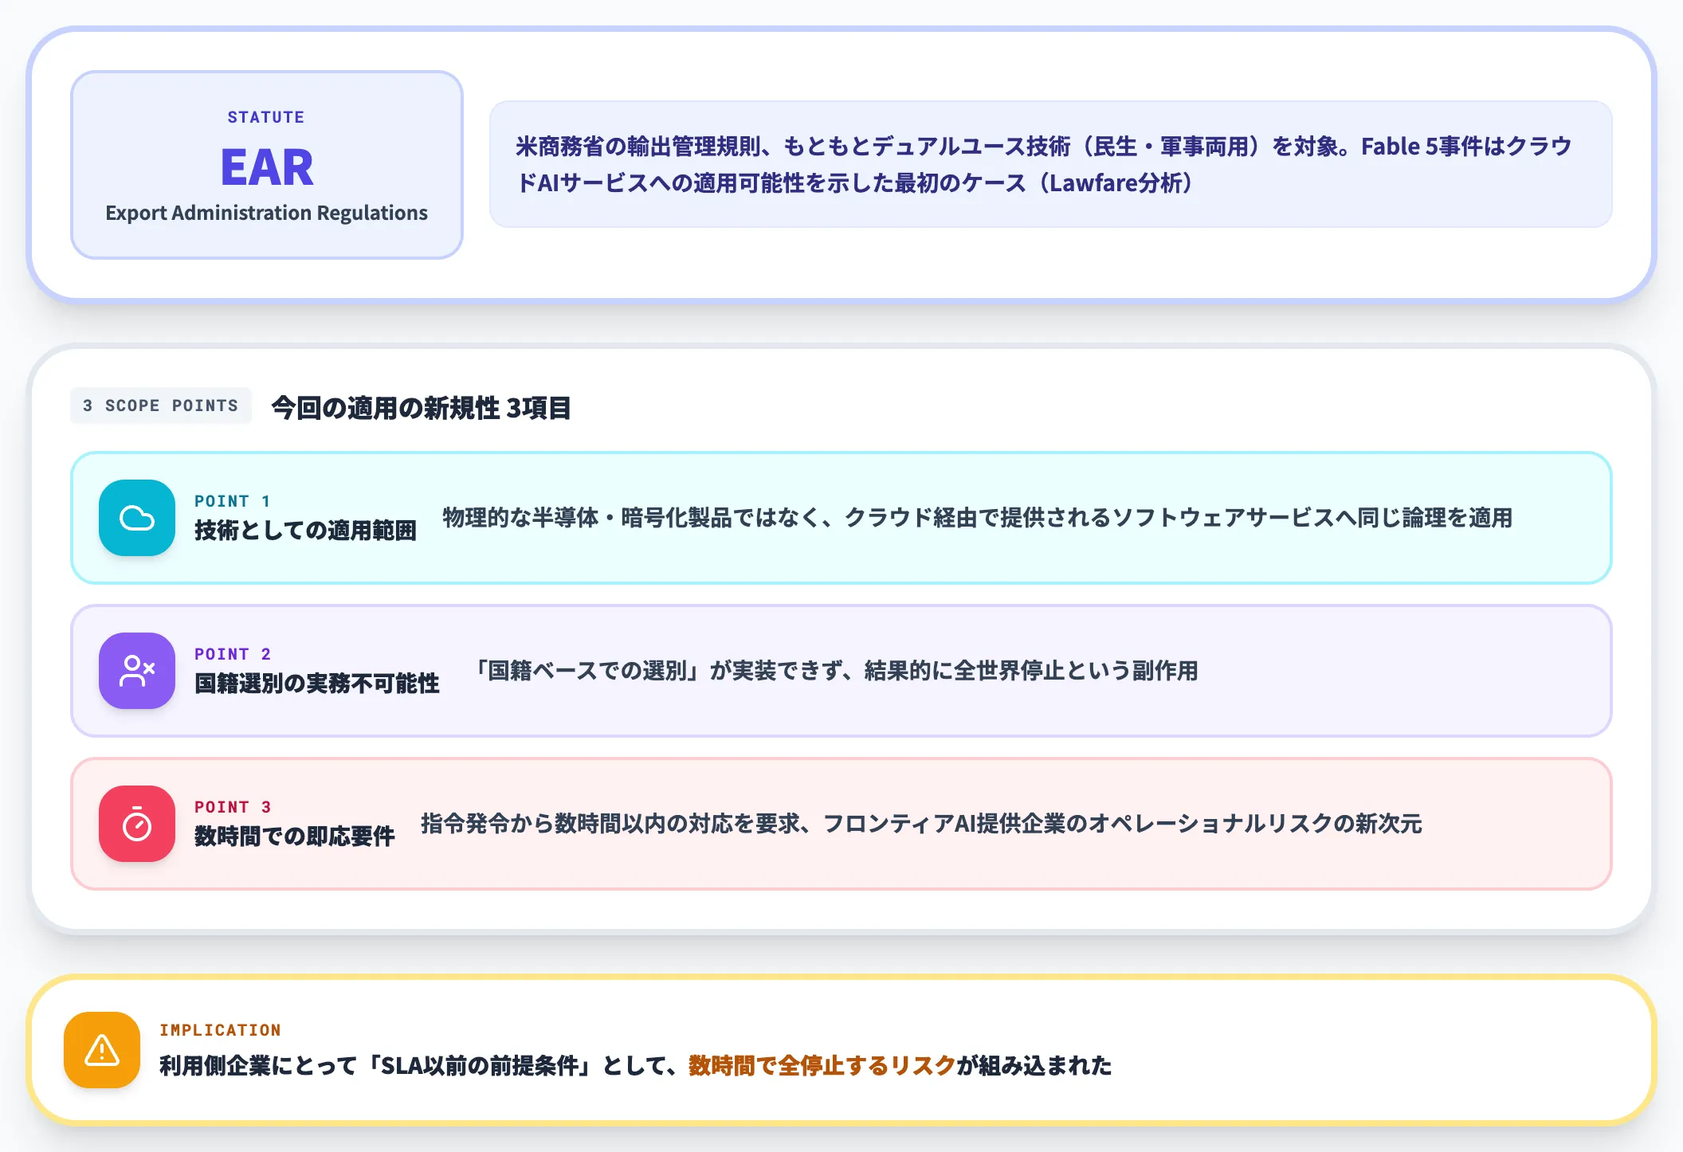Viewport: 1683px width, 1152px height.
Task: Click the cloud icon for Point 1
Action: 137,518
